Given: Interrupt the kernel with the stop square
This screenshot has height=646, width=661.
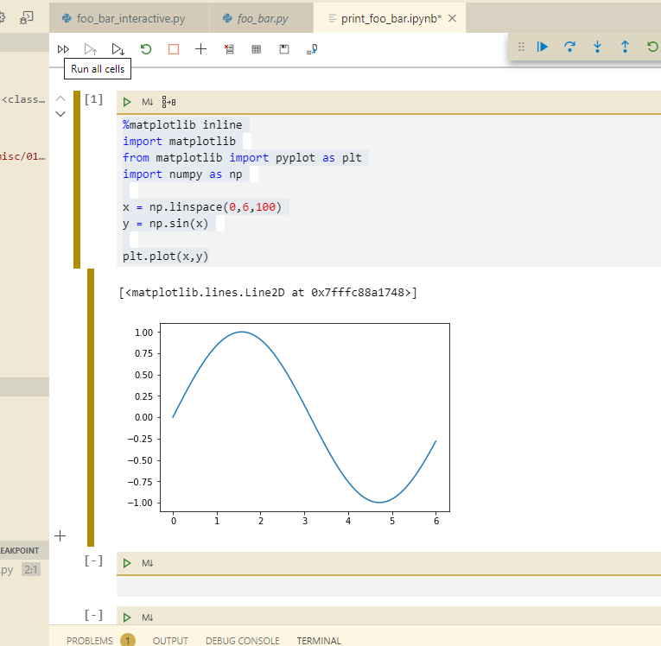Looking at the screenshot, I should pyautogui.click(x=174, y=49).
